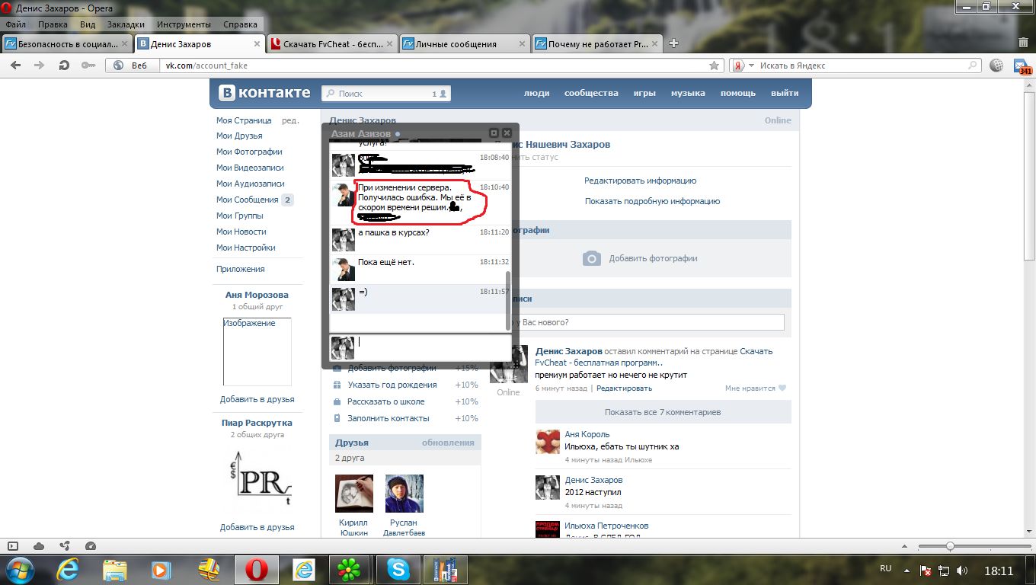Image resolution: width=1036 pixels, height=585 pixels.
Task: Open the Закладки menu
Action: coord(126,24)
